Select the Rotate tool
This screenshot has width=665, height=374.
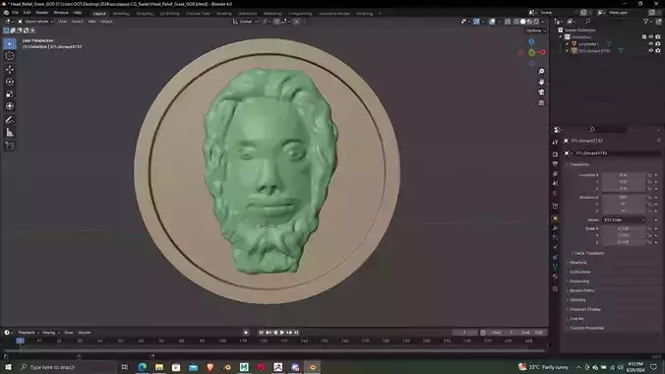[x=10, y=82]
